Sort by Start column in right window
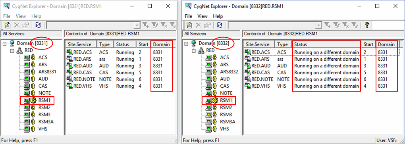405x144 pixels. point(368,44)
